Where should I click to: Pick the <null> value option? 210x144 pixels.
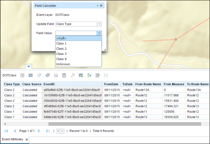point(61,38)
